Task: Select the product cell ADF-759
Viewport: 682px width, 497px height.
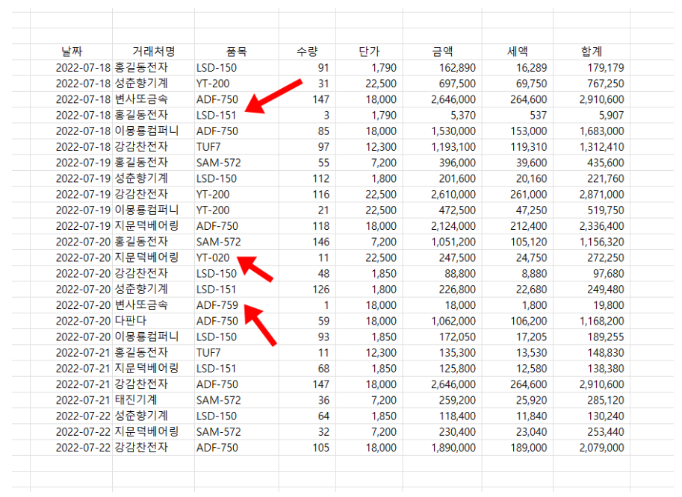Action: pyautogui.click(x=237, y=305)
